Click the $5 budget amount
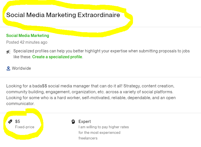The width and height of the screenshot is (201, 147). (x=18, y=121)
